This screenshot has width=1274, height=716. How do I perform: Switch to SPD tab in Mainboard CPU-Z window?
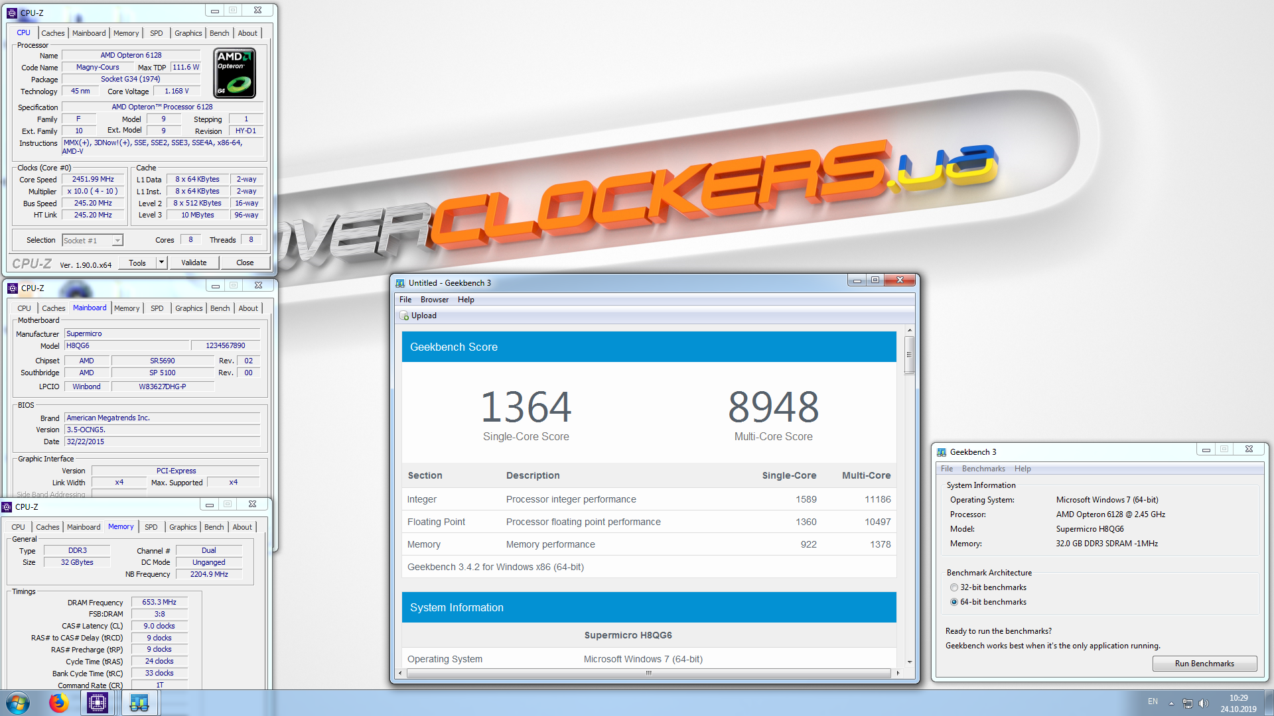pos(157,308)
